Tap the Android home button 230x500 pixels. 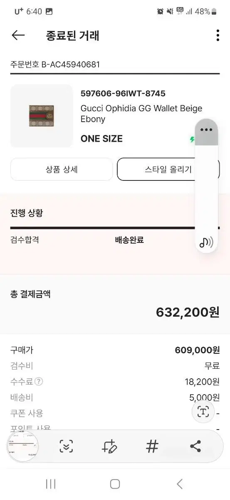coord(115,484)
